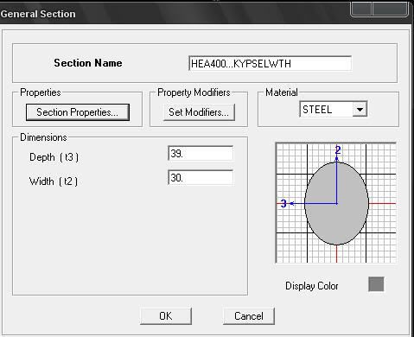Image resolution: width=414 pixels, height=337 pixels.
Task: Click the axis 3 label in preview
Action: pos(283,203)
